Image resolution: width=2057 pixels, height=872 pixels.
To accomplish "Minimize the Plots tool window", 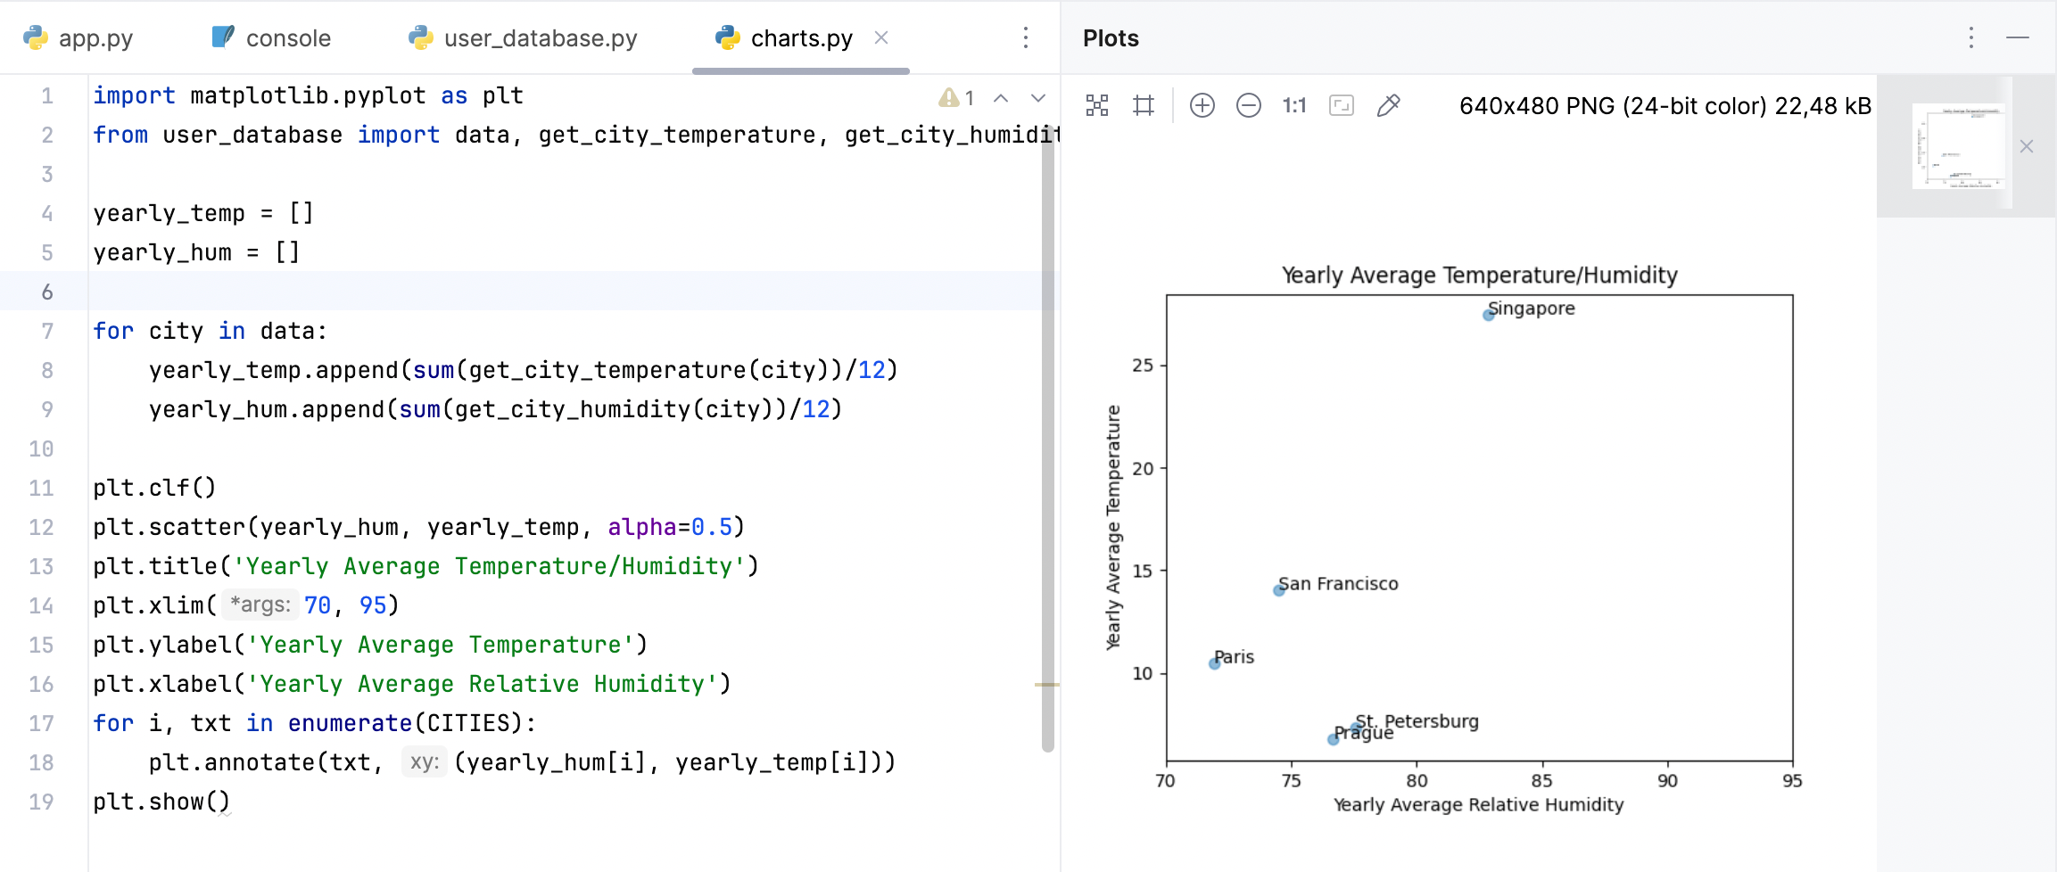I will click(x=2018, y=38).
